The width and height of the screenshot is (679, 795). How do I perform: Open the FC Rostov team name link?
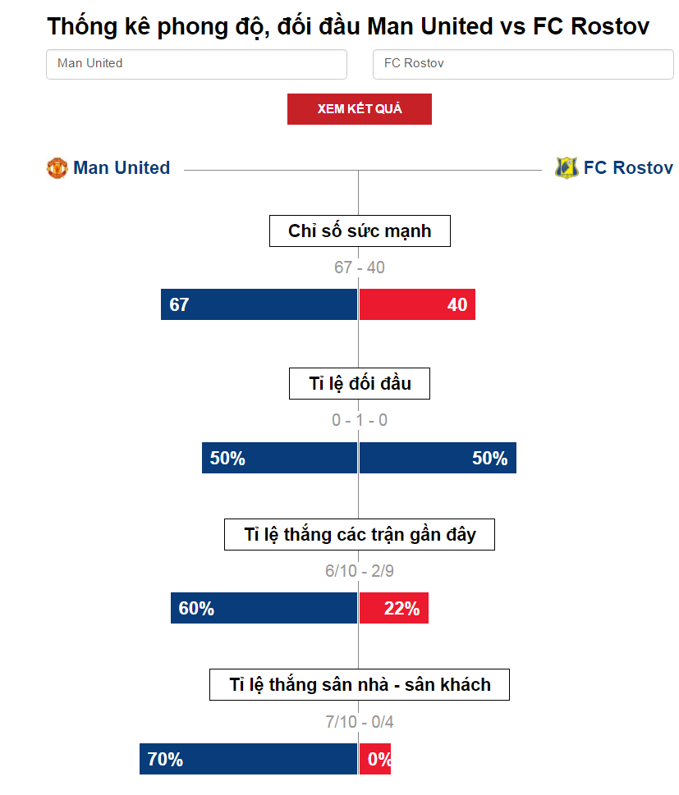[x=628, y=168]
